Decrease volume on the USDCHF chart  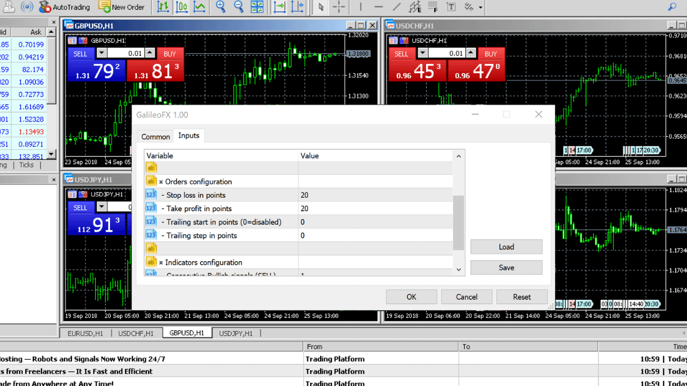423,54
